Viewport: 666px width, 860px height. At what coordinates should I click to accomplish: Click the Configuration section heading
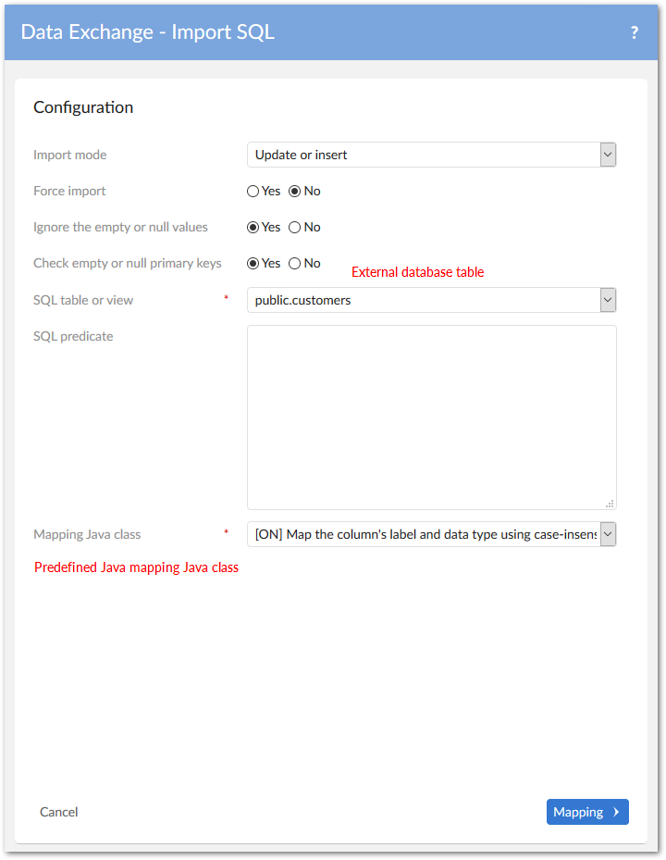[x=83, y=107]
